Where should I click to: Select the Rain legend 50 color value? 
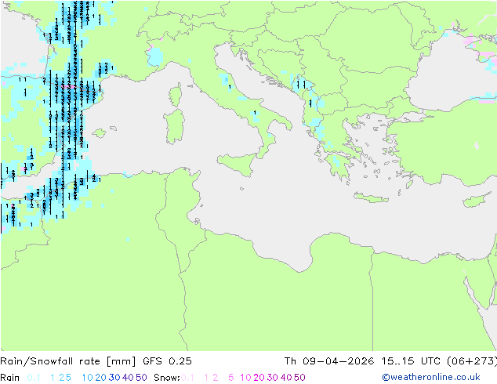(x=141, y=378)
